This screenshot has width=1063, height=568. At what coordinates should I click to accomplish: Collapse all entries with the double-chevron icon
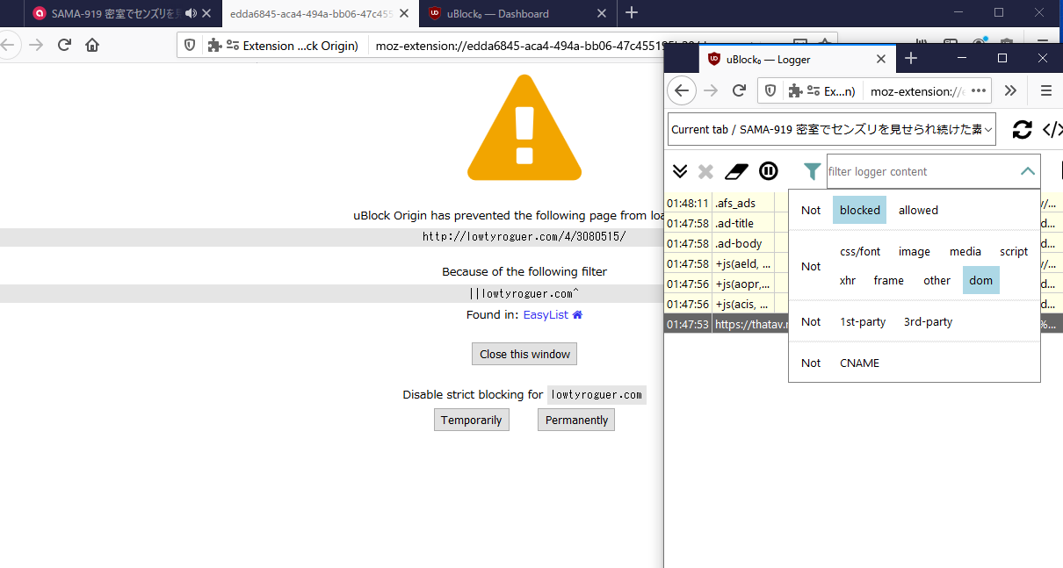680,171
